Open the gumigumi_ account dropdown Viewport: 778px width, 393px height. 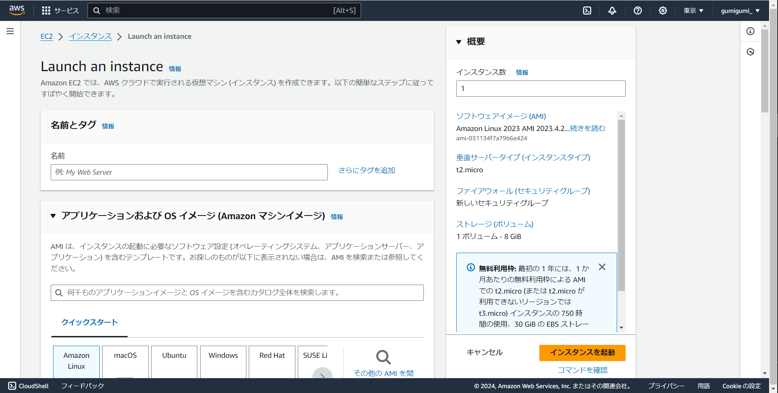pos(740,10)
